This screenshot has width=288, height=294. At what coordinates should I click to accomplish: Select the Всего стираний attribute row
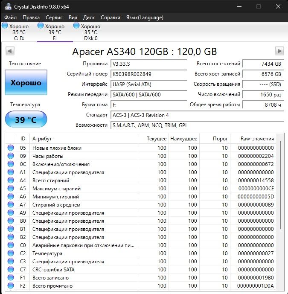coord(141,180)
